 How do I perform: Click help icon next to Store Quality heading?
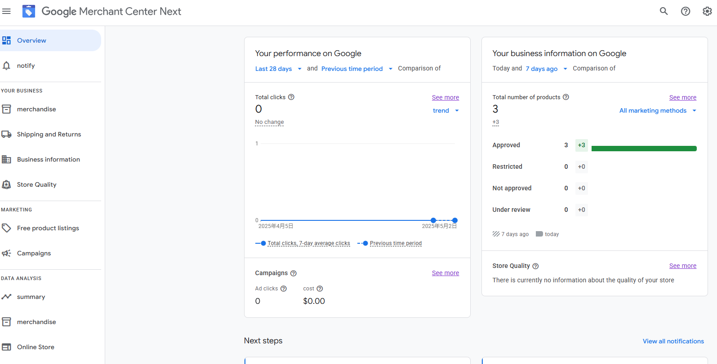[x=535, y=266]
